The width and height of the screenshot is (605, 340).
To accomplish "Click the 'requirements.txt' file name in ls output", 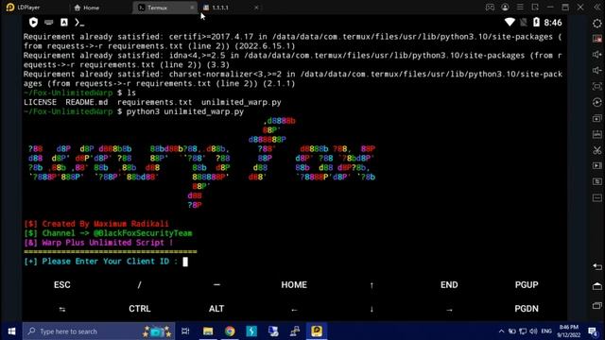I will [154, 102].
